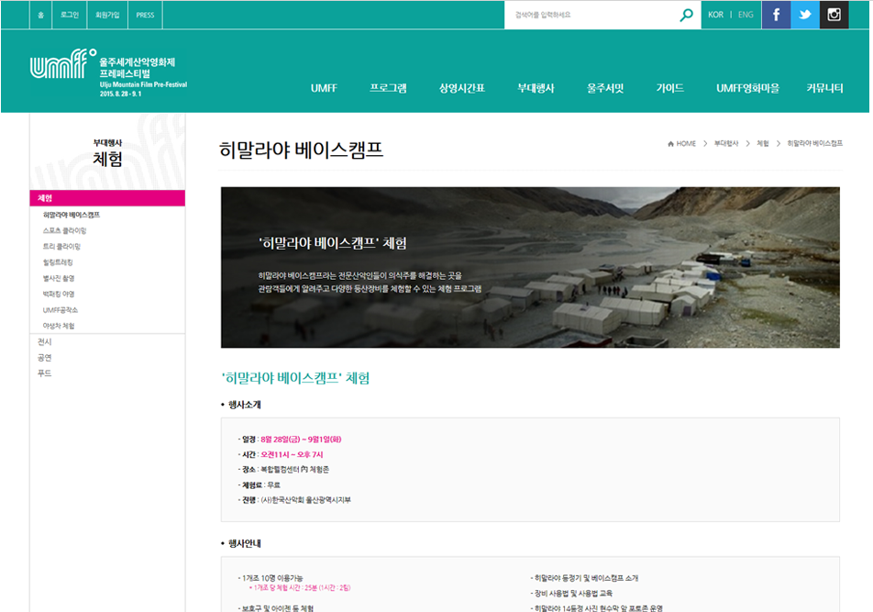Open the 프로그램 main menu

[x=388, y=88]
